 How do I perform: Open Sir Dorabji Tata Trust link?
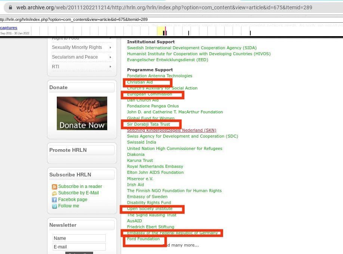[x=149, y=124]
